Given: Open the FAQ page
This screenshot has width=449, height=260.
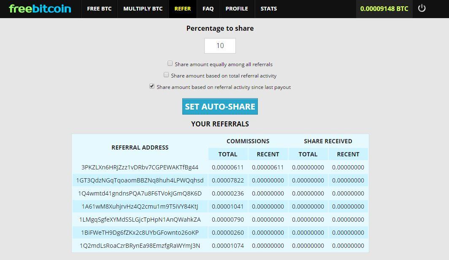Looking at the screenshot, I should (208, 9).
